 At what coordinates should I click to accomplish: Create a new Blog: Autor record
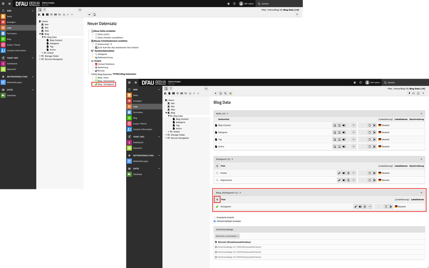click(x=103, y=77)
